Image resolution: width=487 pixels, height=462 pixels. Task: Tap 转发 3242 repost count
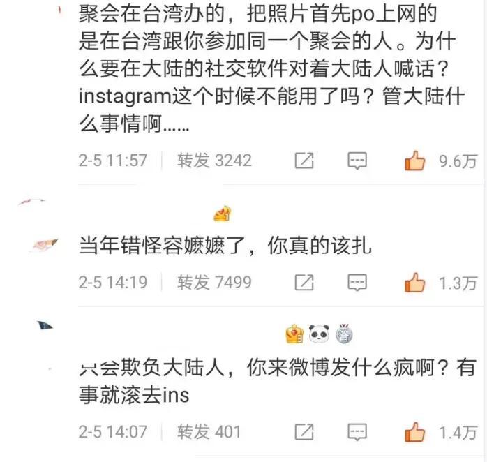pyautogui.click(x=214, y=161)
